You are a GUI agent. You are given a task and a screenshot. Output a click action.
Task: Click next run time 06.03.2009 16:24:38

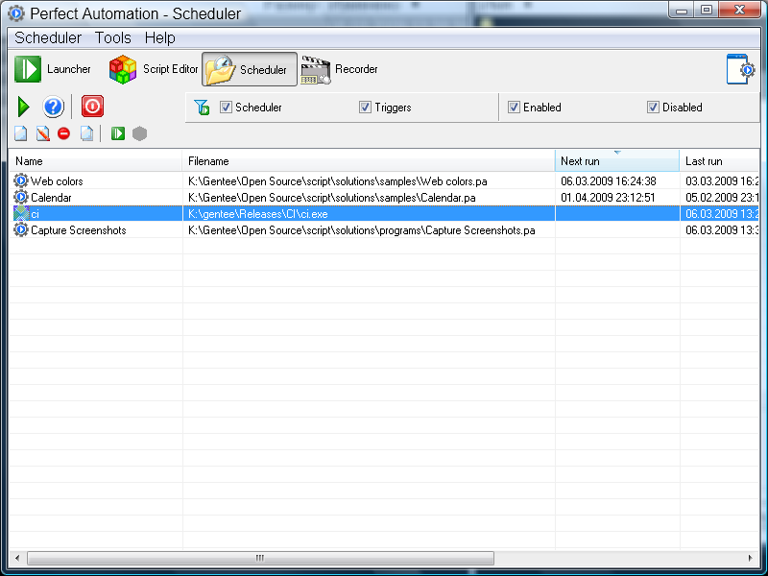coord(609,181)
